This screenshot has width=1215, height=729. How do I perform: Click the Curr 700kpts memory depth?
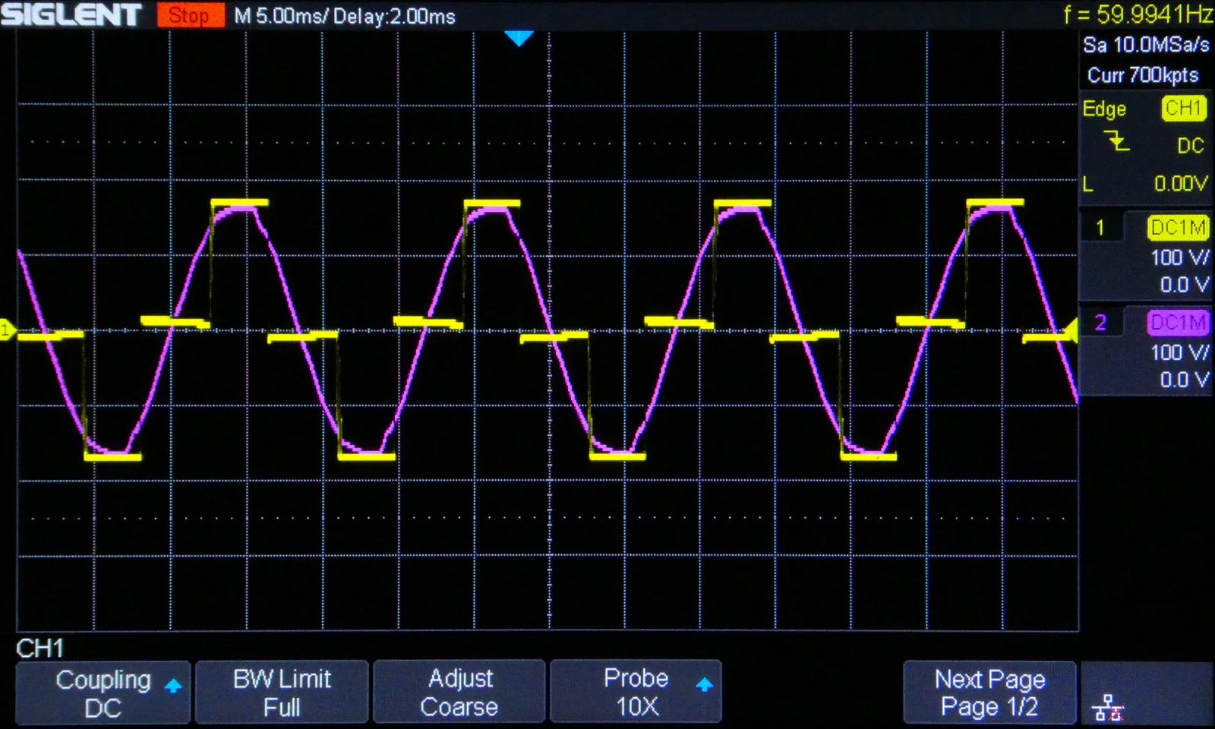click(1143, 75)
